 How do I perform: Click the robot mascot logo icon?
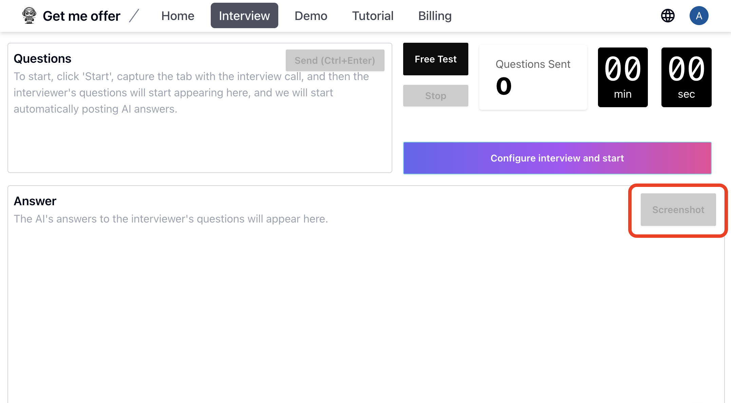29,16
